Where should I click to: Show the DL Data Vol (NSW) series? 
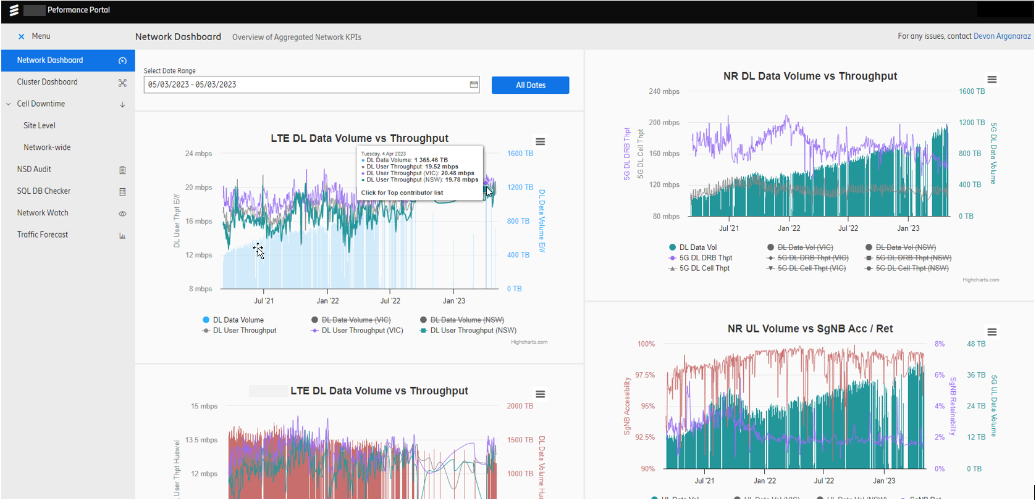pyautogui.click(x=901, y=247)
